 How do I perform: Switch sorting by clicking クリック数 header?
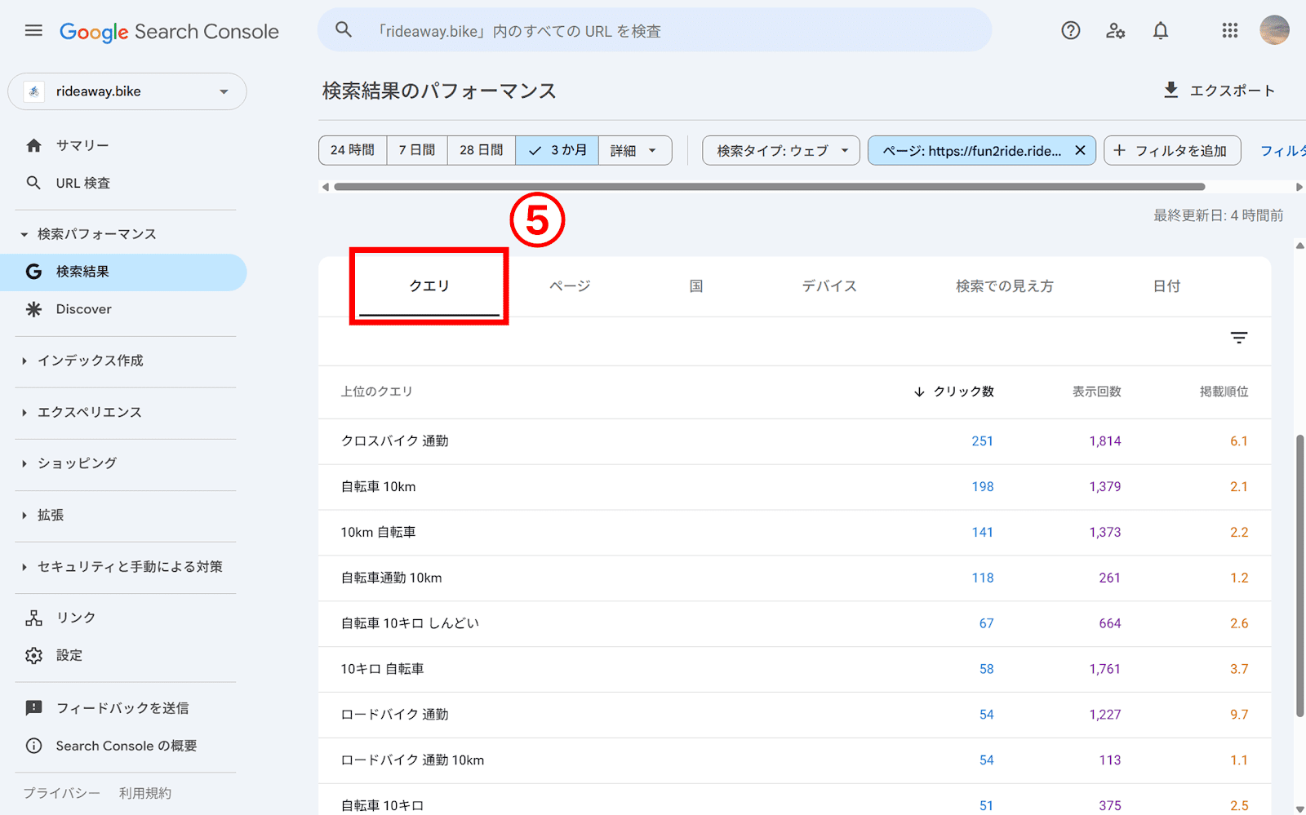[963, 392]
